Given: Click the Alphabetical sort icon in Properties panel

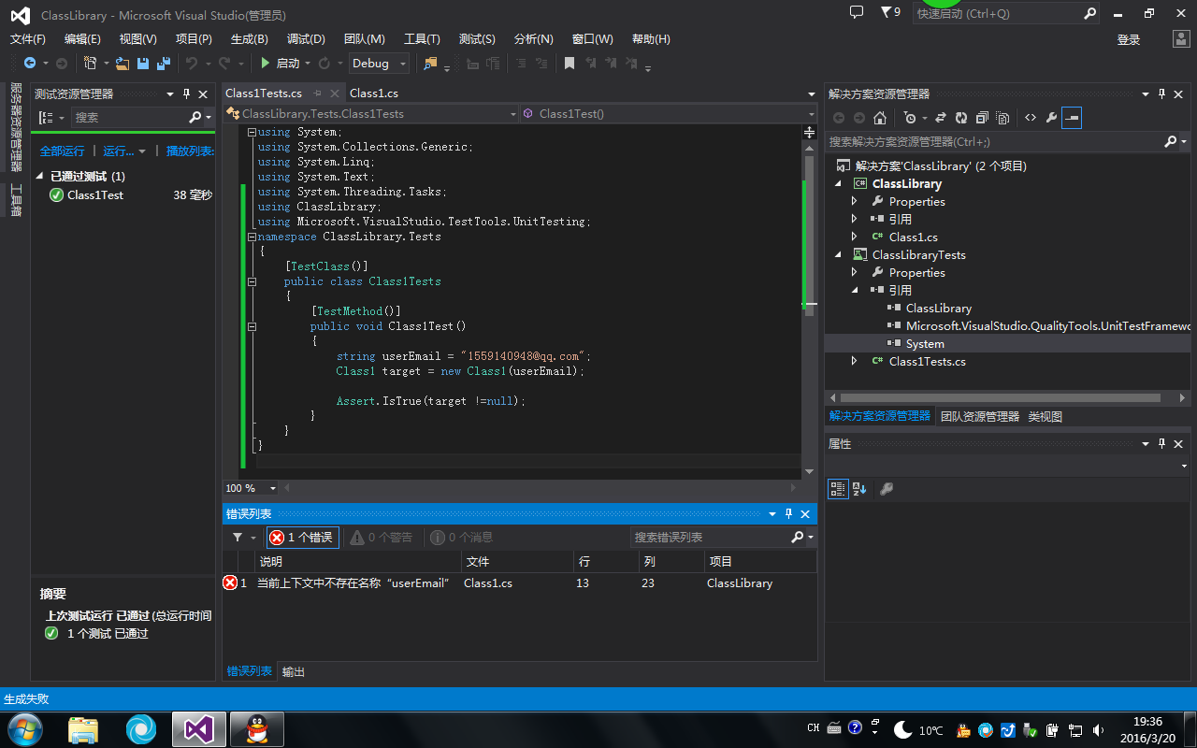Looking at the screenshot, I should tap(859, 489).
